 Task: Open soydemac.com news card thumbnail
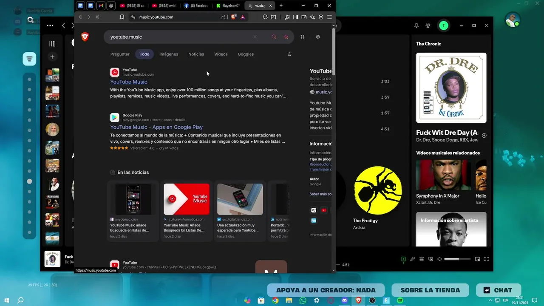[133, 199]
